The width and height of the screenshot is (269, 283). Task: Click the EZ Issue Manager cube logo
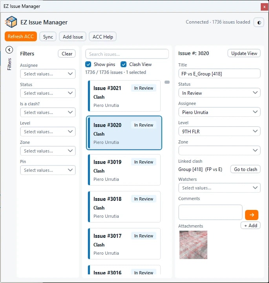click(x=11, y=22)
